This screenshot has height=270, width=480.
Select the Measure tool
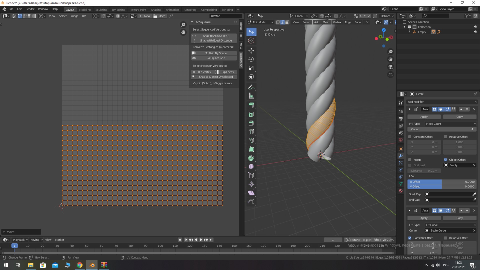point(251,96)
